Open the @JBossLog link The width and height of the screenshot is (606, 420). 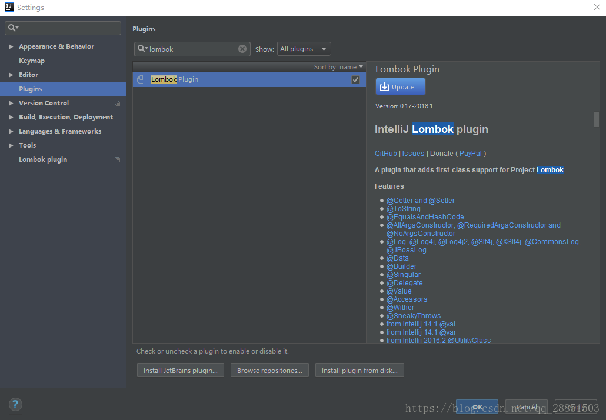point(406,250)
